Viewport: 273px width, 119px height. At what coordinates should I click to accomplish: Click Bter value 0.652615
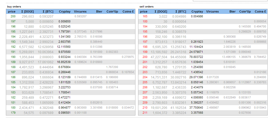[x=96, y=103]
